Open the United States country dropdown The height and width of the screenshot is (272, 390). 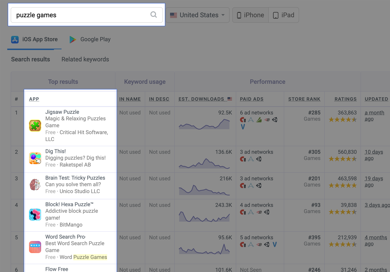click(x=197, y=15)
